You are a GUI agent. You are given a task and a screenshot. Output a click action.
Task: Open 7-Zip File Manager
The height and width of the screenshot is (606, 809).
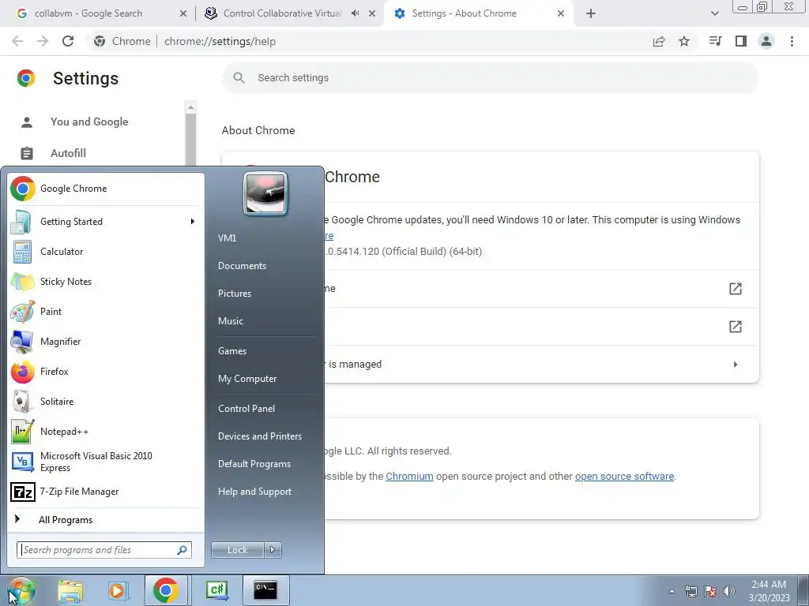point(106,492)
